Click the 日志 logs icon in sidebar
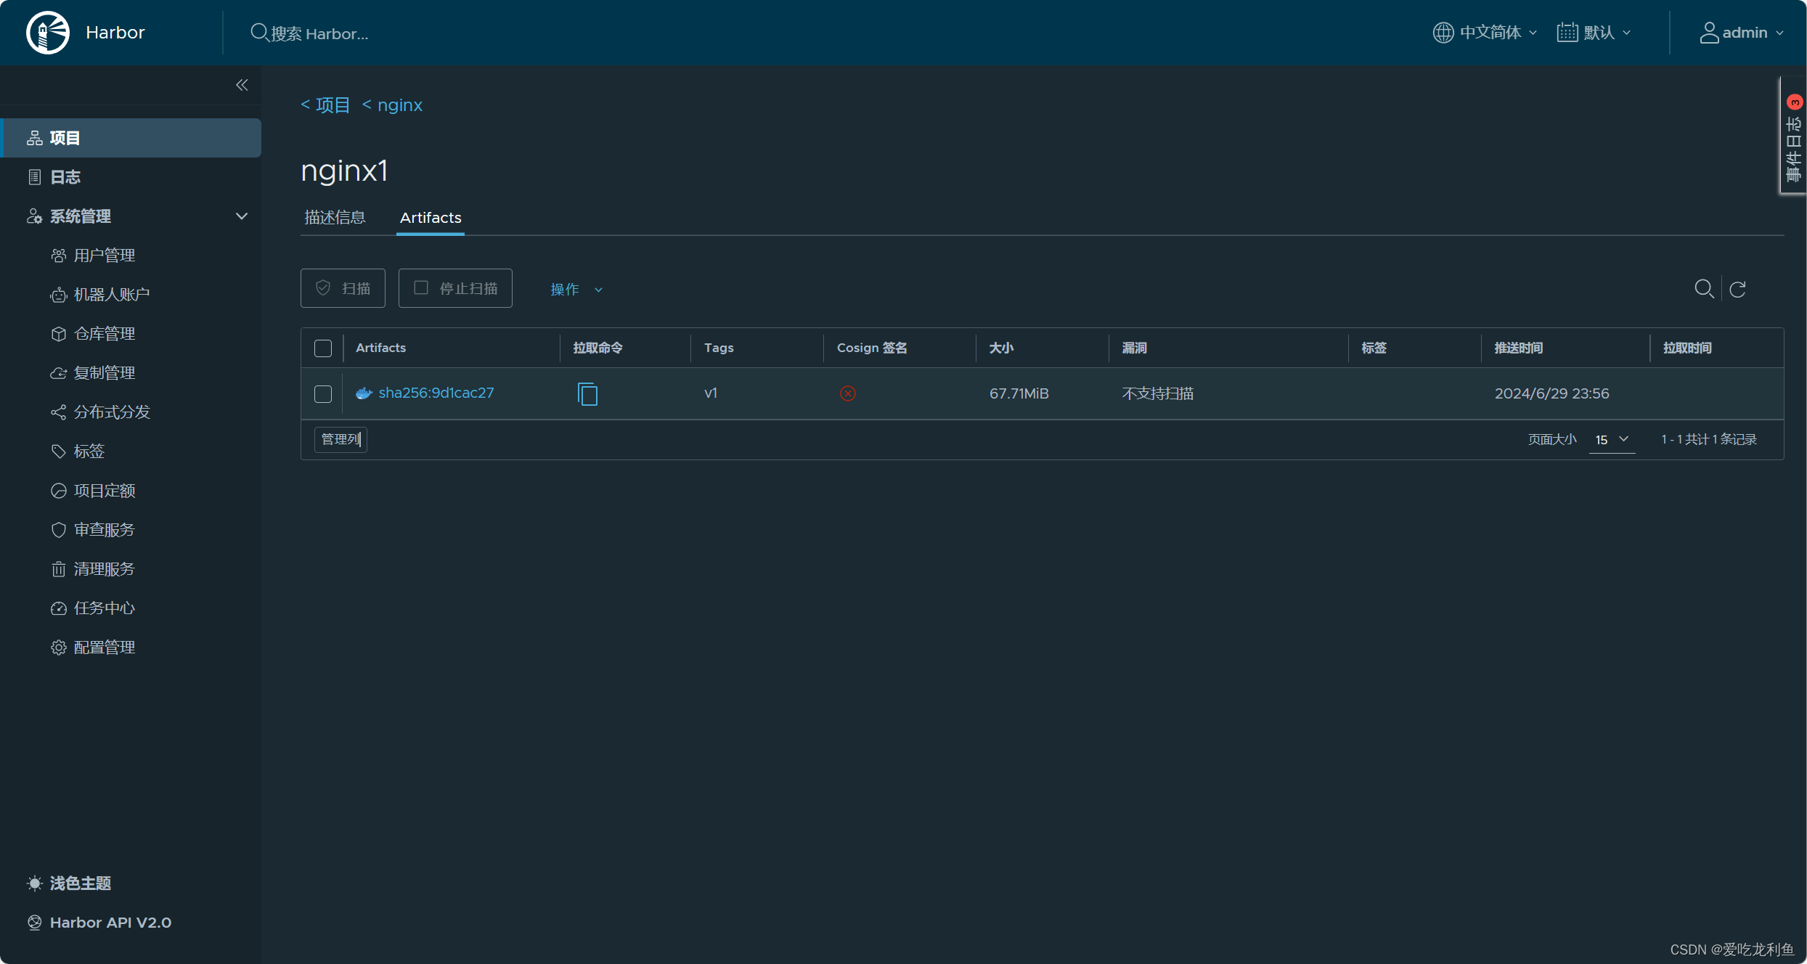The image size is (1807, 964). 34,177
